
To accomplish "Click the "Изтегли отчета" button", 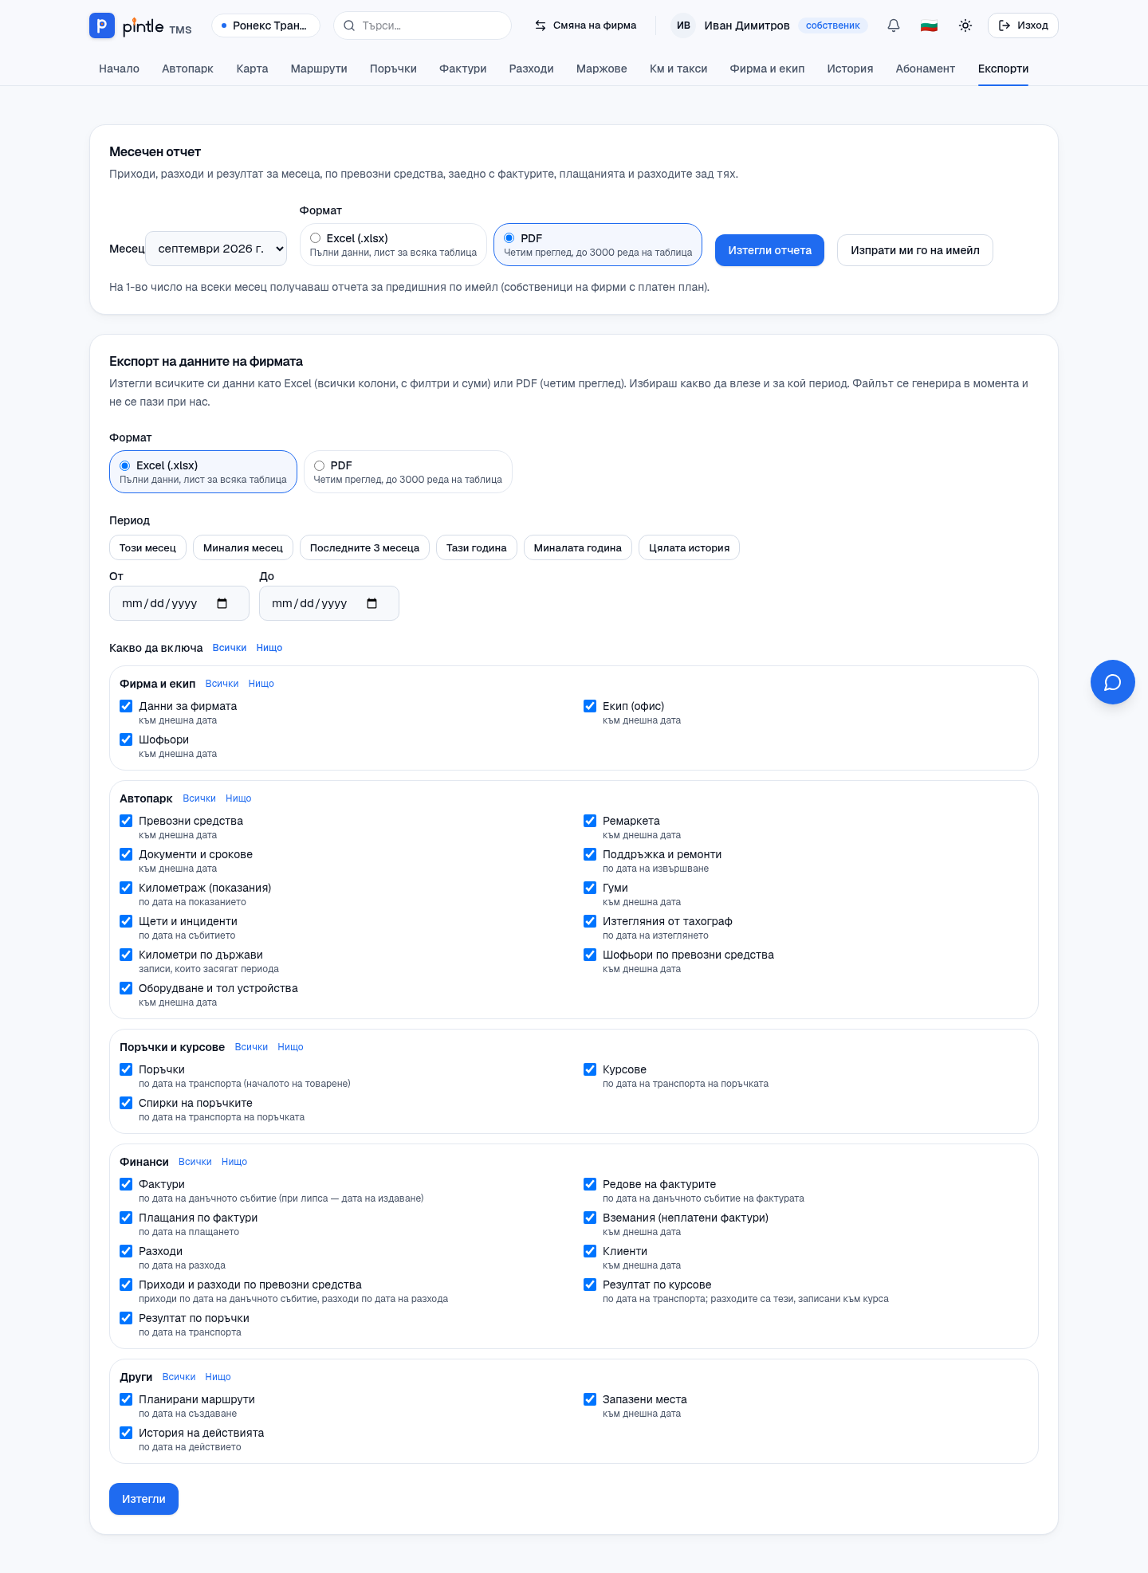I will (x=769, y=250).
